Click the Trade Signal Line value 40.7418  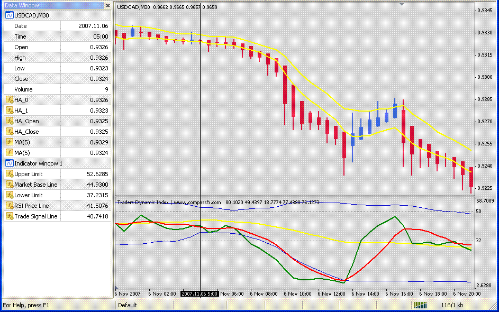coord(97,216)
